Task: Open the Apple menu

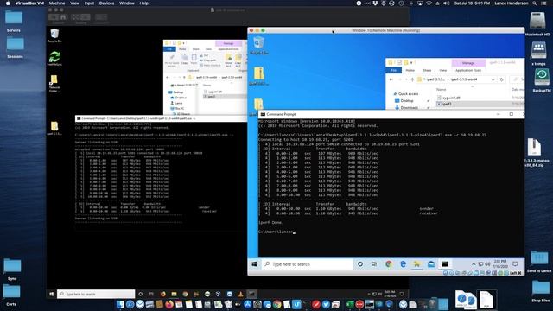Action: tap(8, 3)
